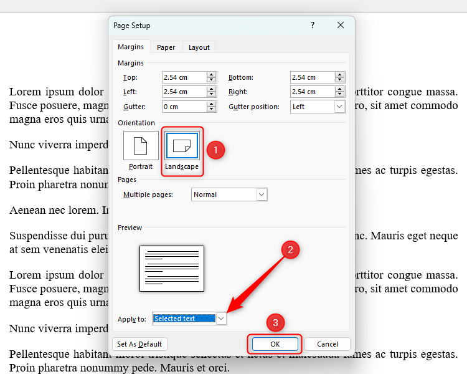Click document text 'Proin pharetra nonummy pede'
This screenshot has width=467, height=374.
click(x=83, y=368)
